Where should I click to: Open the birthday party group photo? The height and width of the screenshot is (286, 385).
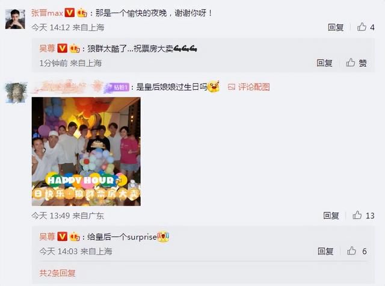pos(86,151)
